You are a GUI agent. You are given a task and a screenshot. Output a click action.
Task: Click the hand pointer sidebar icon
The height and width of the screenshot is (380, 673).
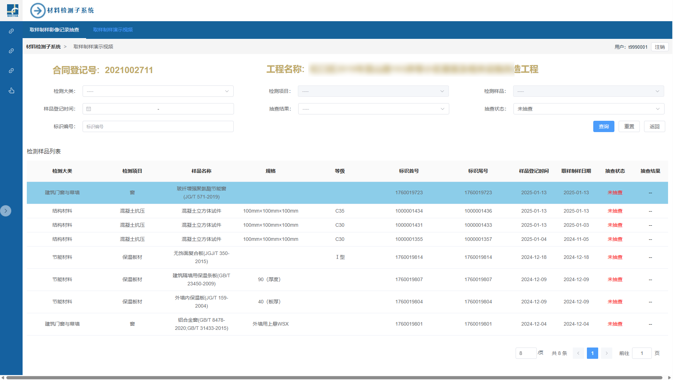11,91
